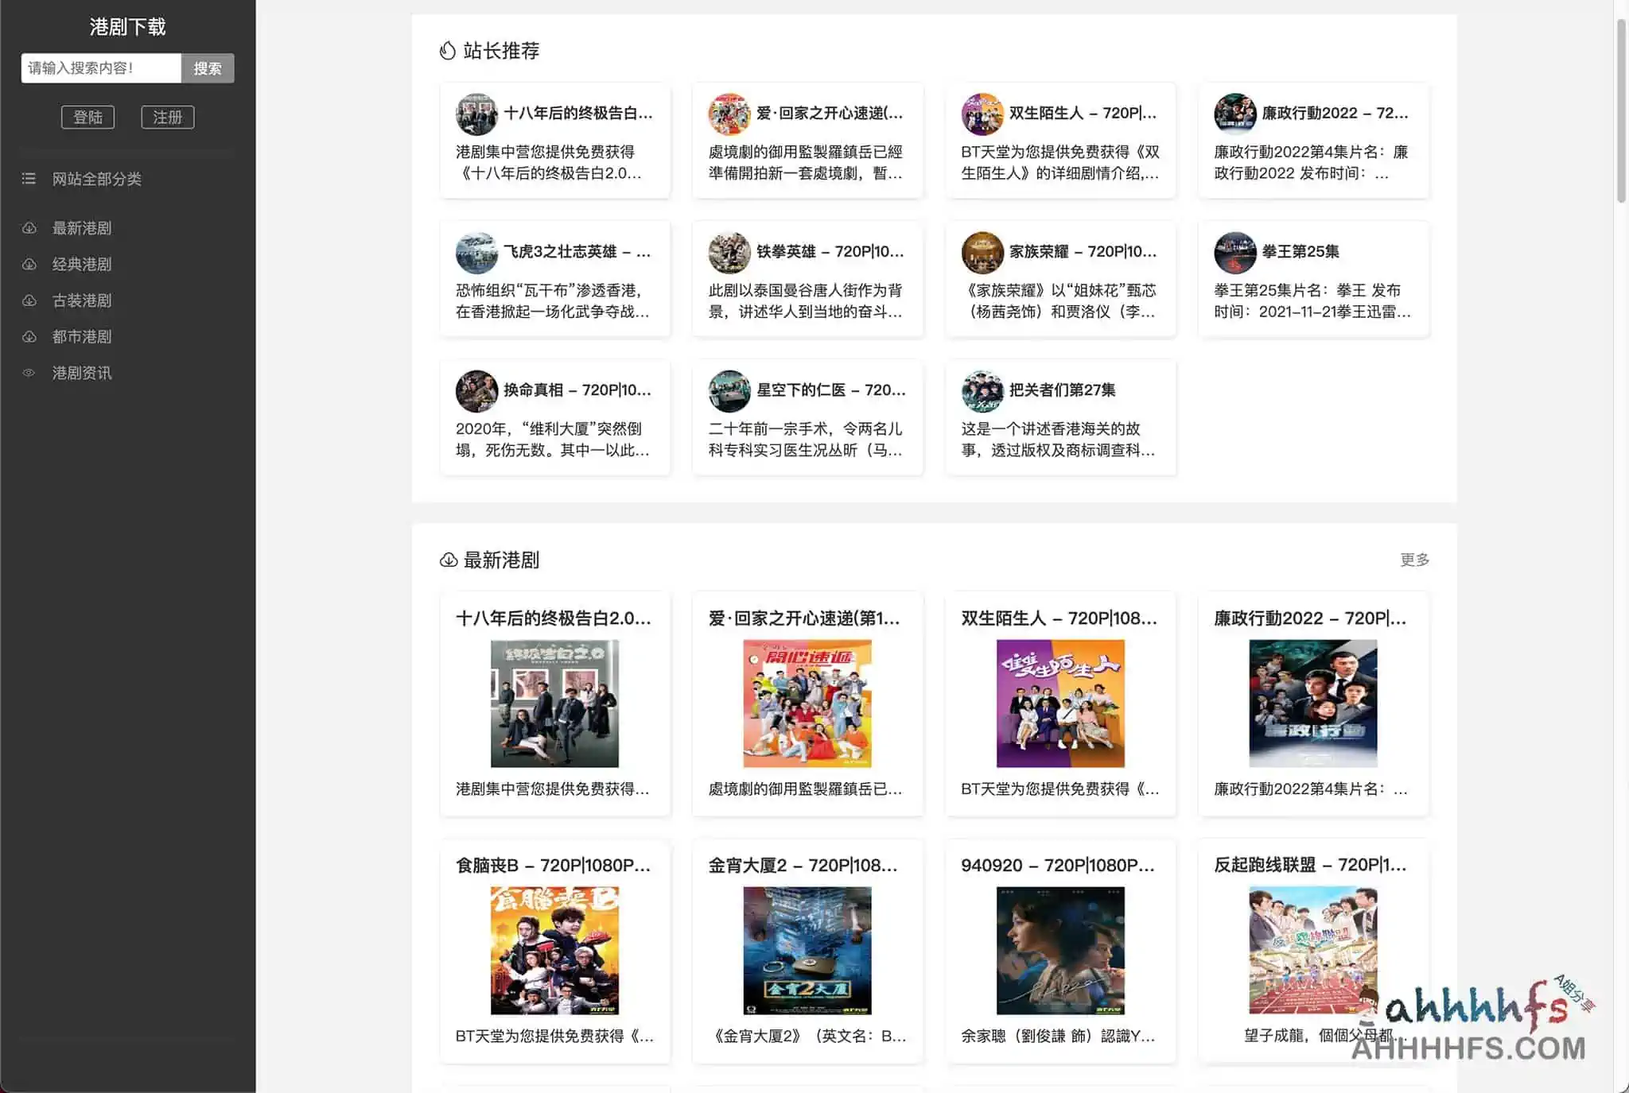Click the 登陆 login button
The height and width of the screenshot is (1093, 1629).
pyautogui.click(x=88, y=117)
